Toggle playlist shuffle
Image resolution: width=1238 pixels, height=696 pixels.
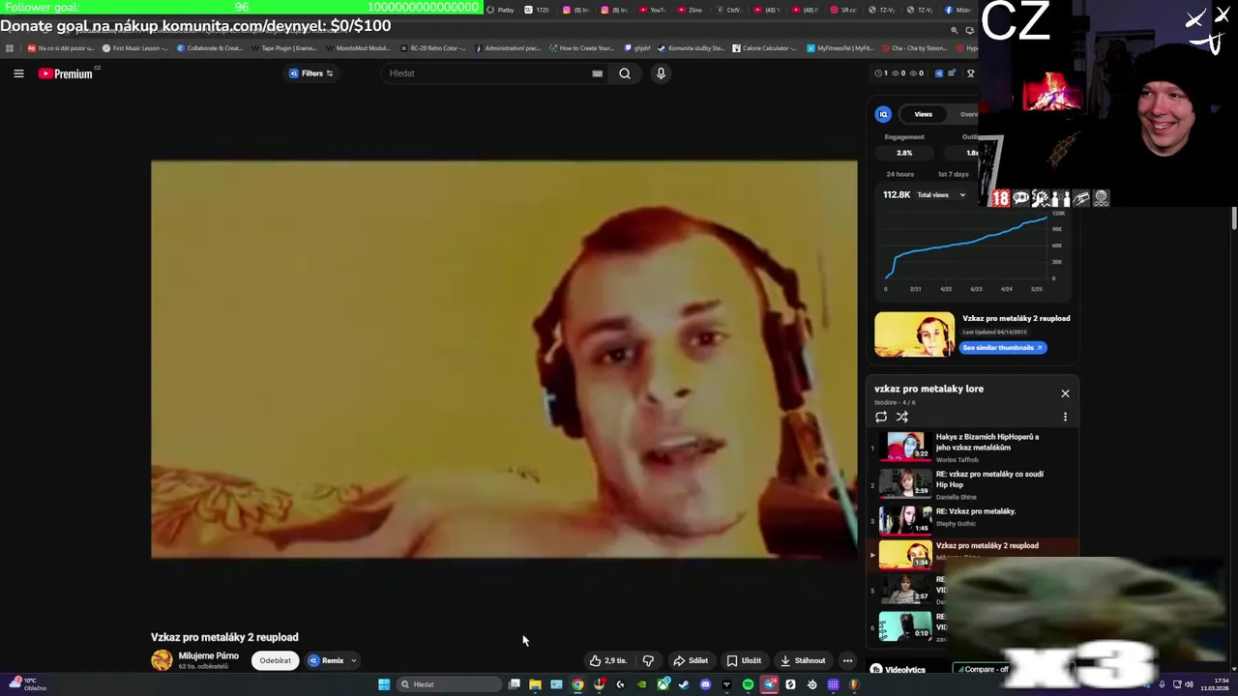(x=902, y=417)
